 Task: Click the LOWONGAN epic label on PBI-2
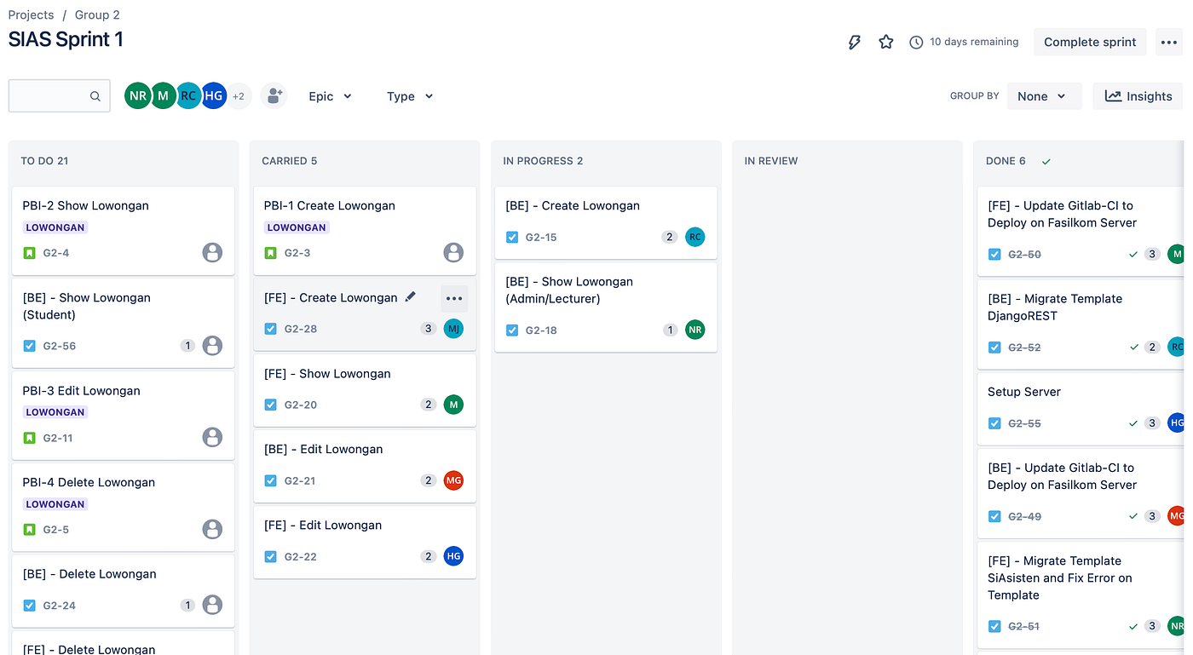[55, 227]
